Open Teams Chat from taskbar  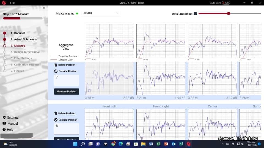click(98, 144)
